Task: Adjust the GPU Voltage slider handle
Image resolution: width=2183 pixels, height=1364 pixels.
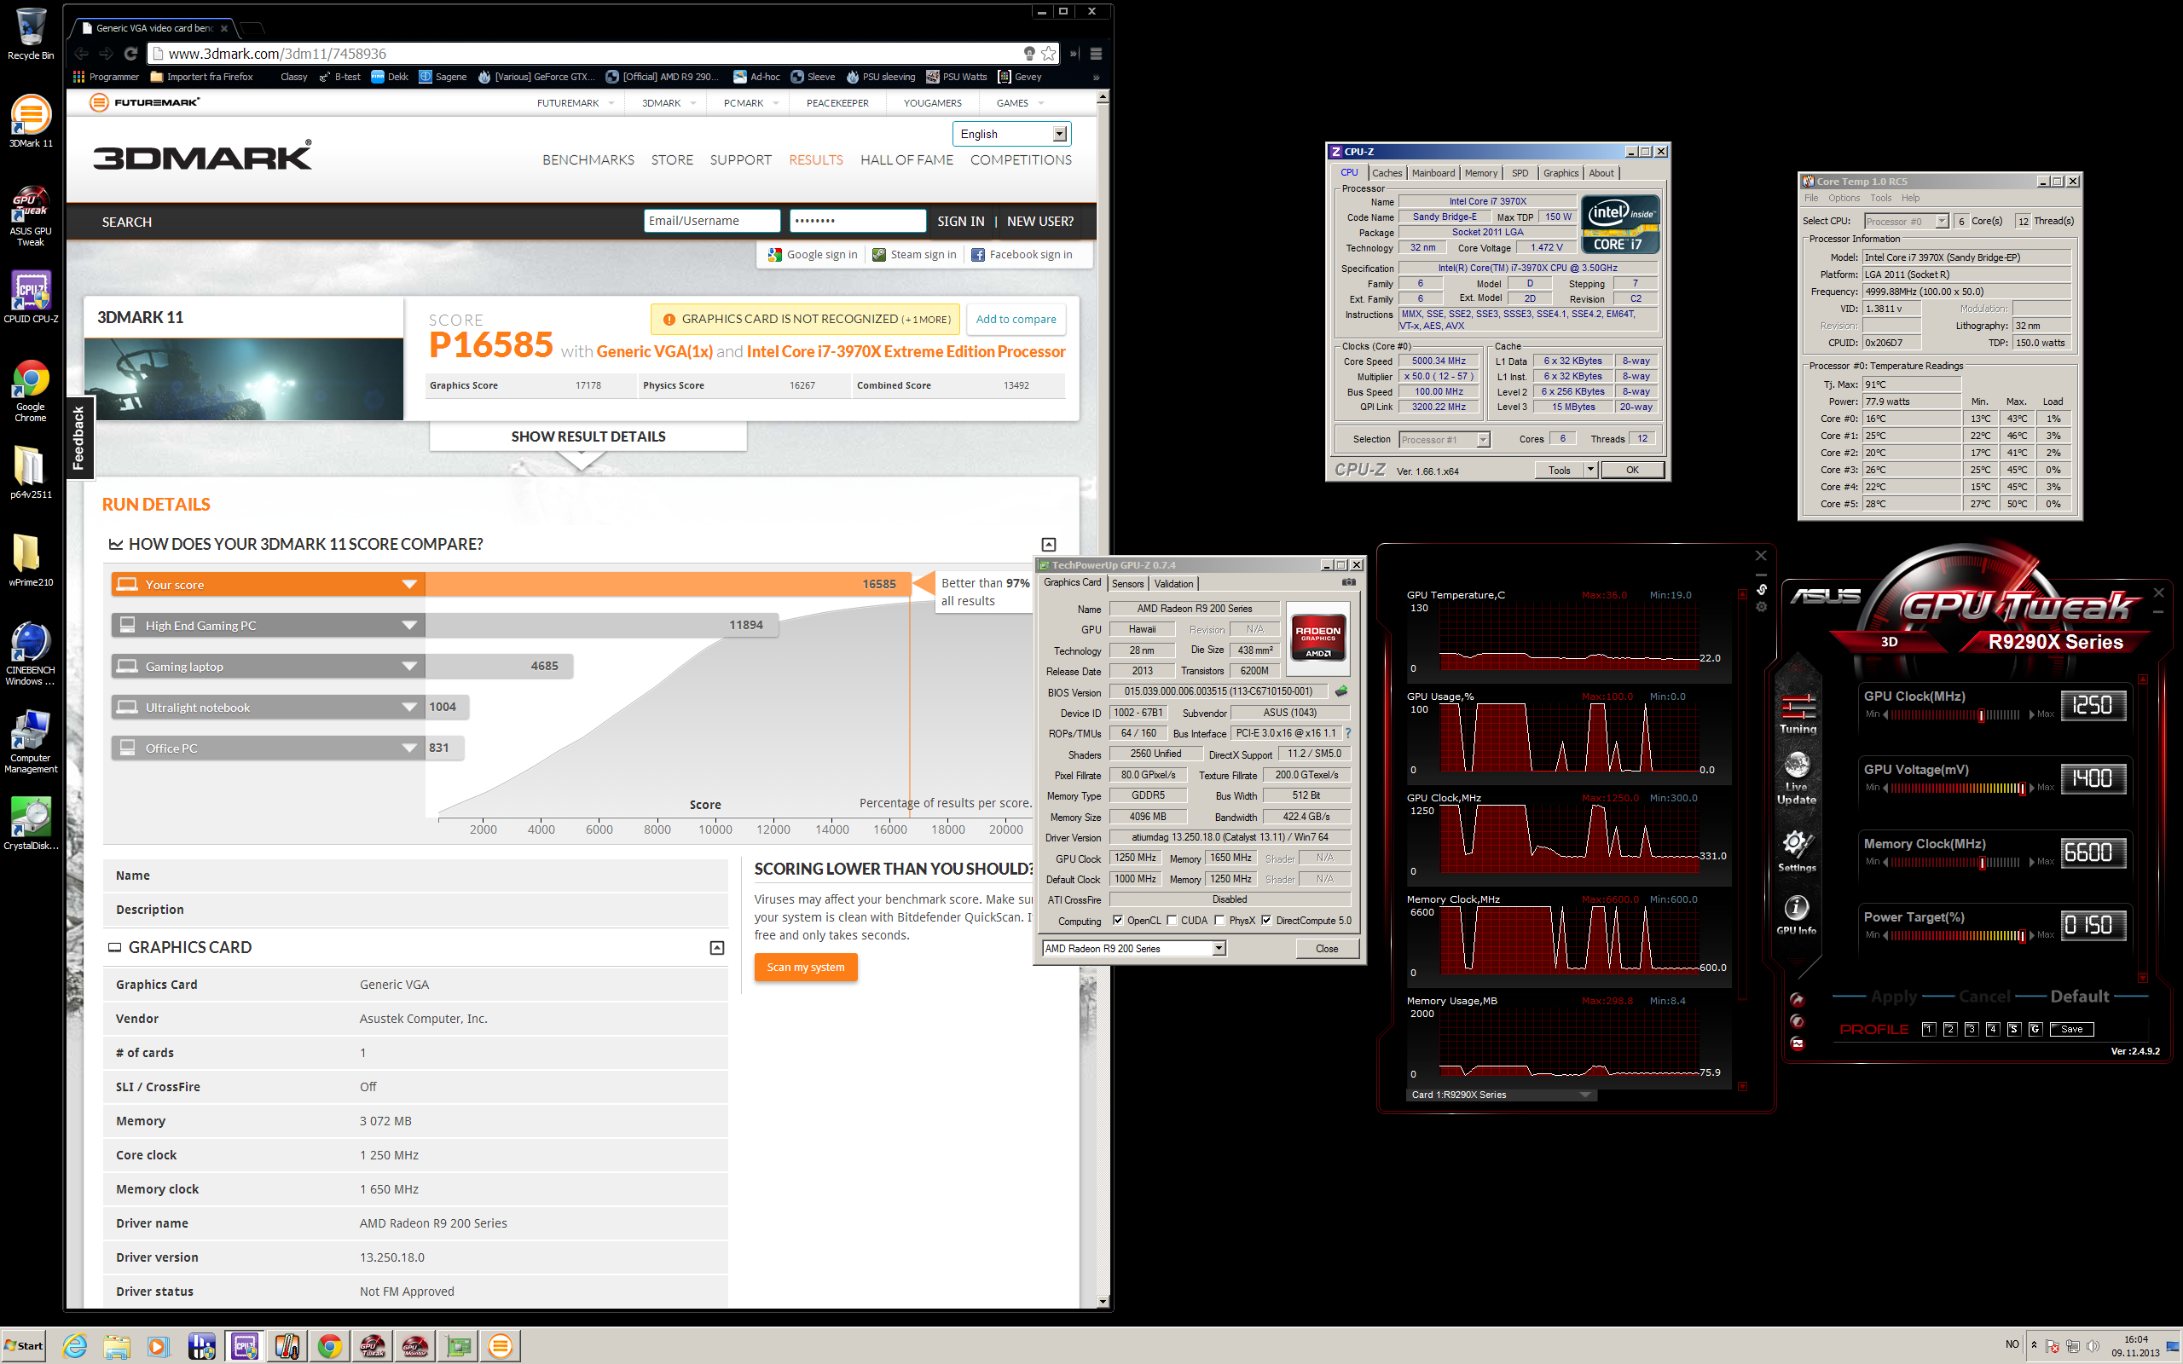Action: click(2022, 788)
